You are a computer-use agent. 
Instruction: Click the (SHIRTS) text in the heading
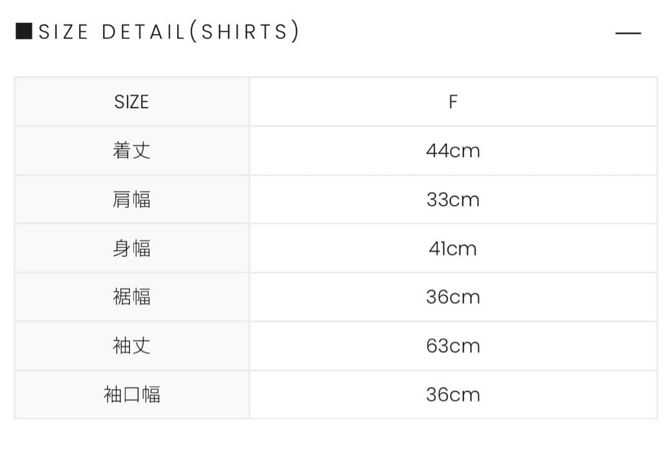(x=245, y=32)
